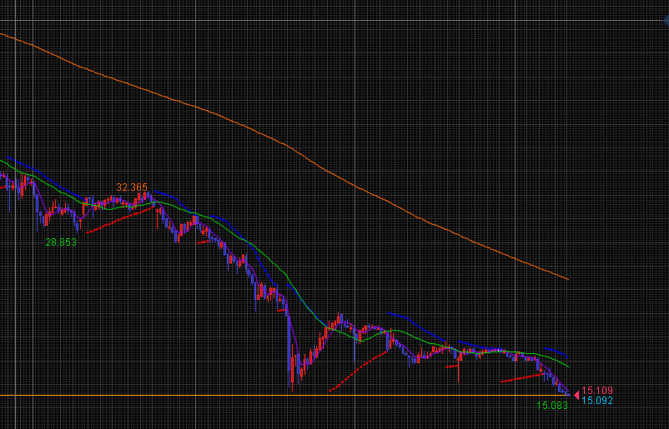
Task: Click the pink 15.109 price value
Action: 597,390
